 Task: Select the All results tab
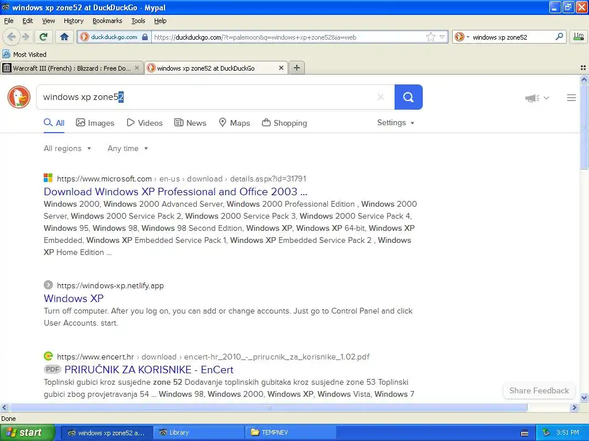[x=54, y=123]
